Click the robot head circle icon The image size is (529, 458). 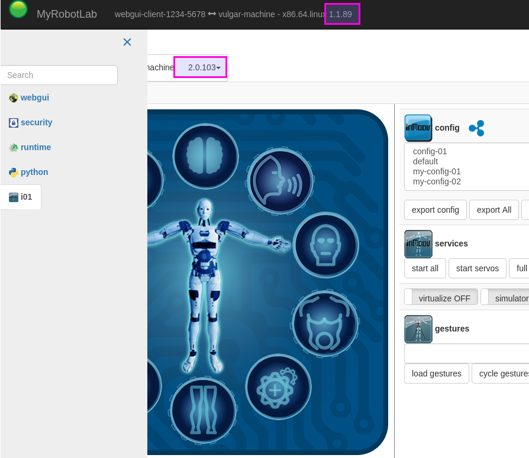[325, 245]
